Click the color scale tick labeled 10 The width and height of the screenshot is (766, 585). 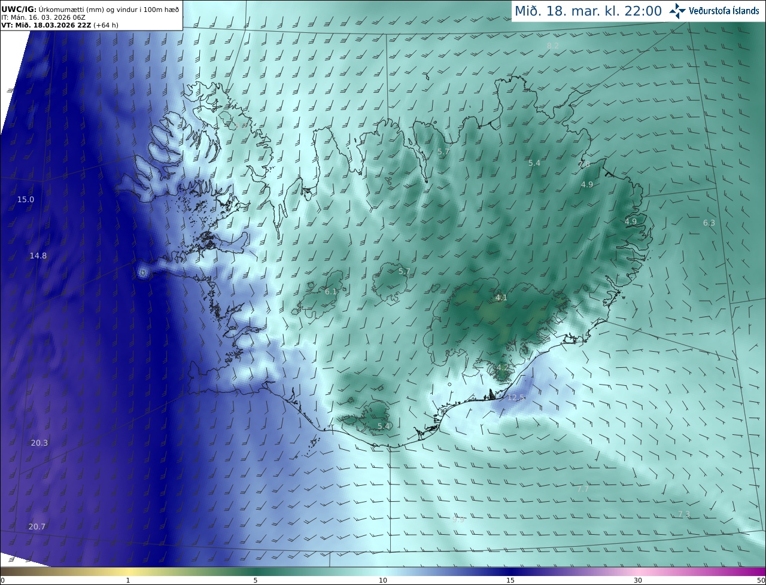point(383,580)
